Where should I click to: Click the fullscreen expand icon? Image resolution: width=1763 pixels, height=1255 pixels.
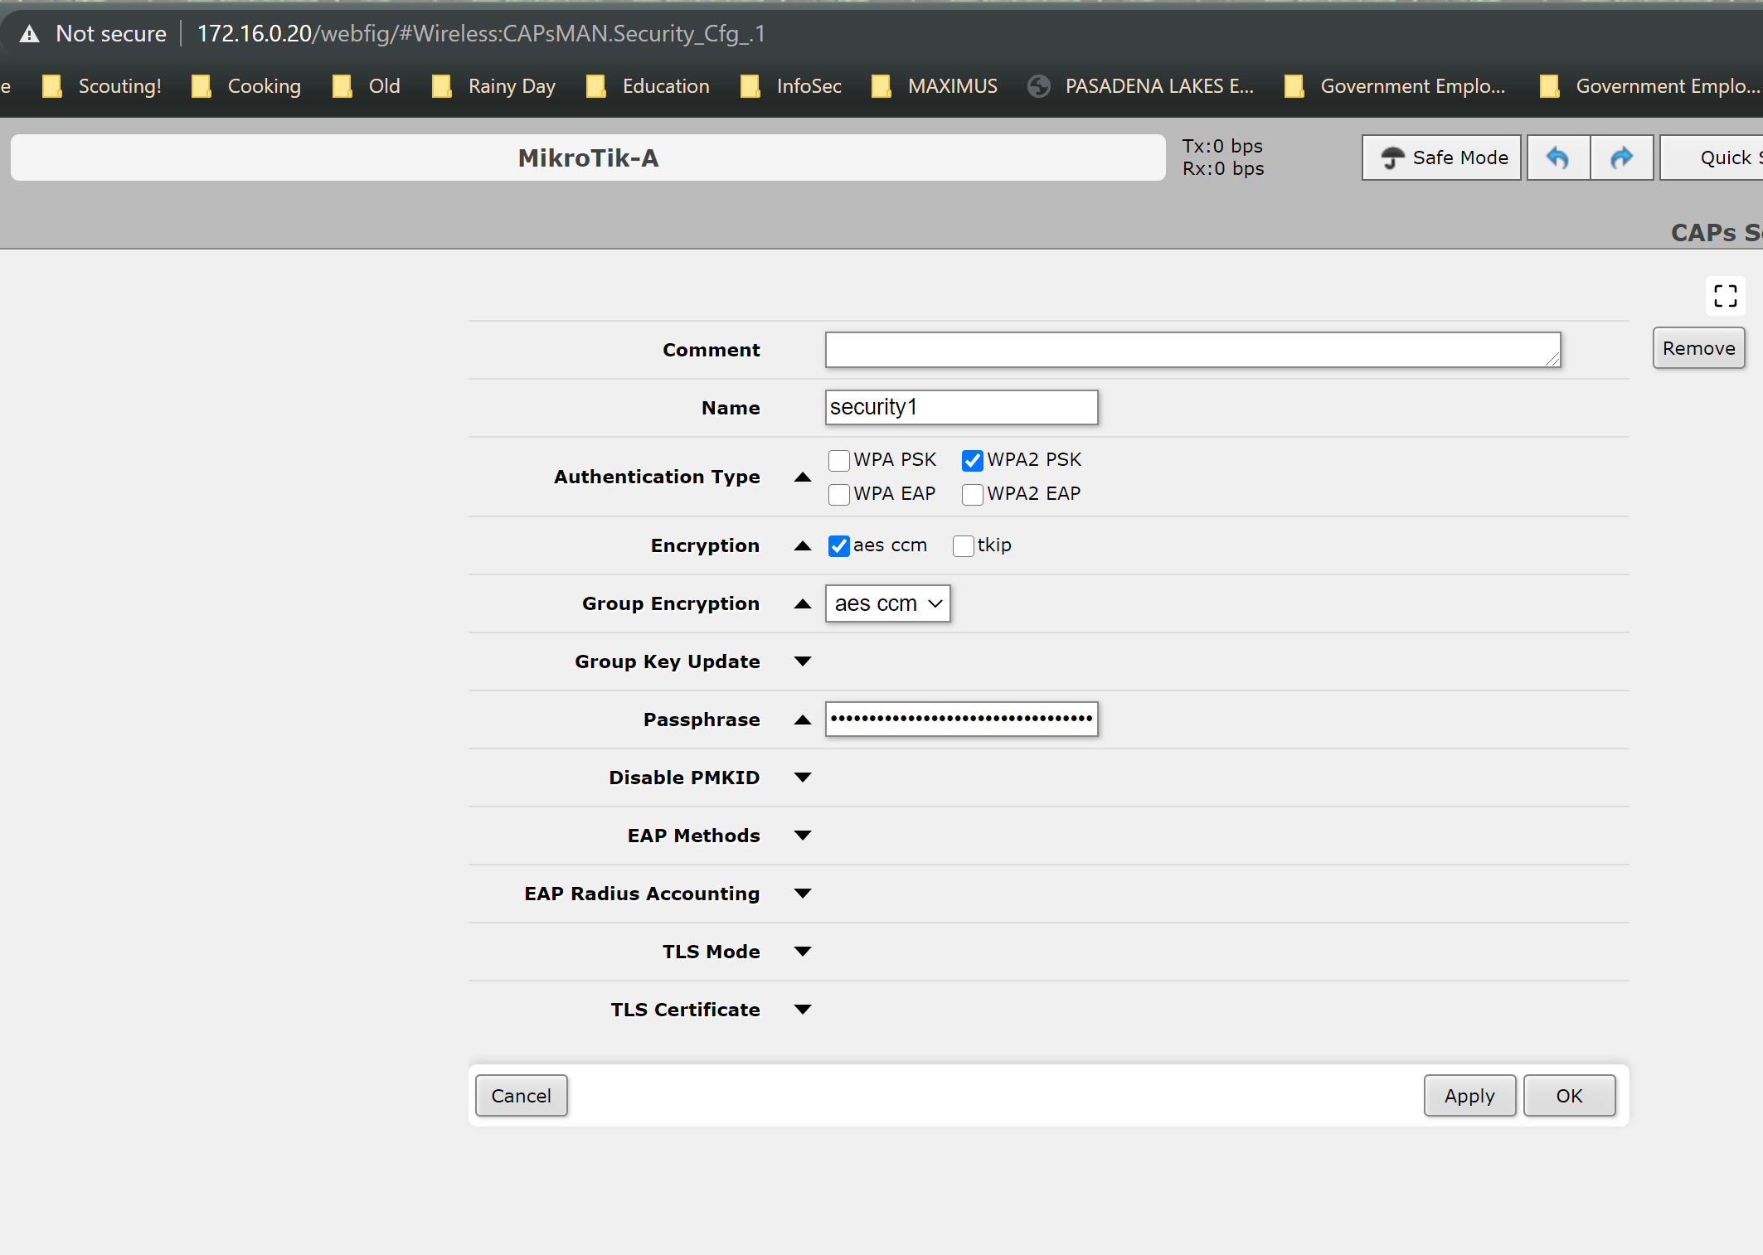(1725, 296)
